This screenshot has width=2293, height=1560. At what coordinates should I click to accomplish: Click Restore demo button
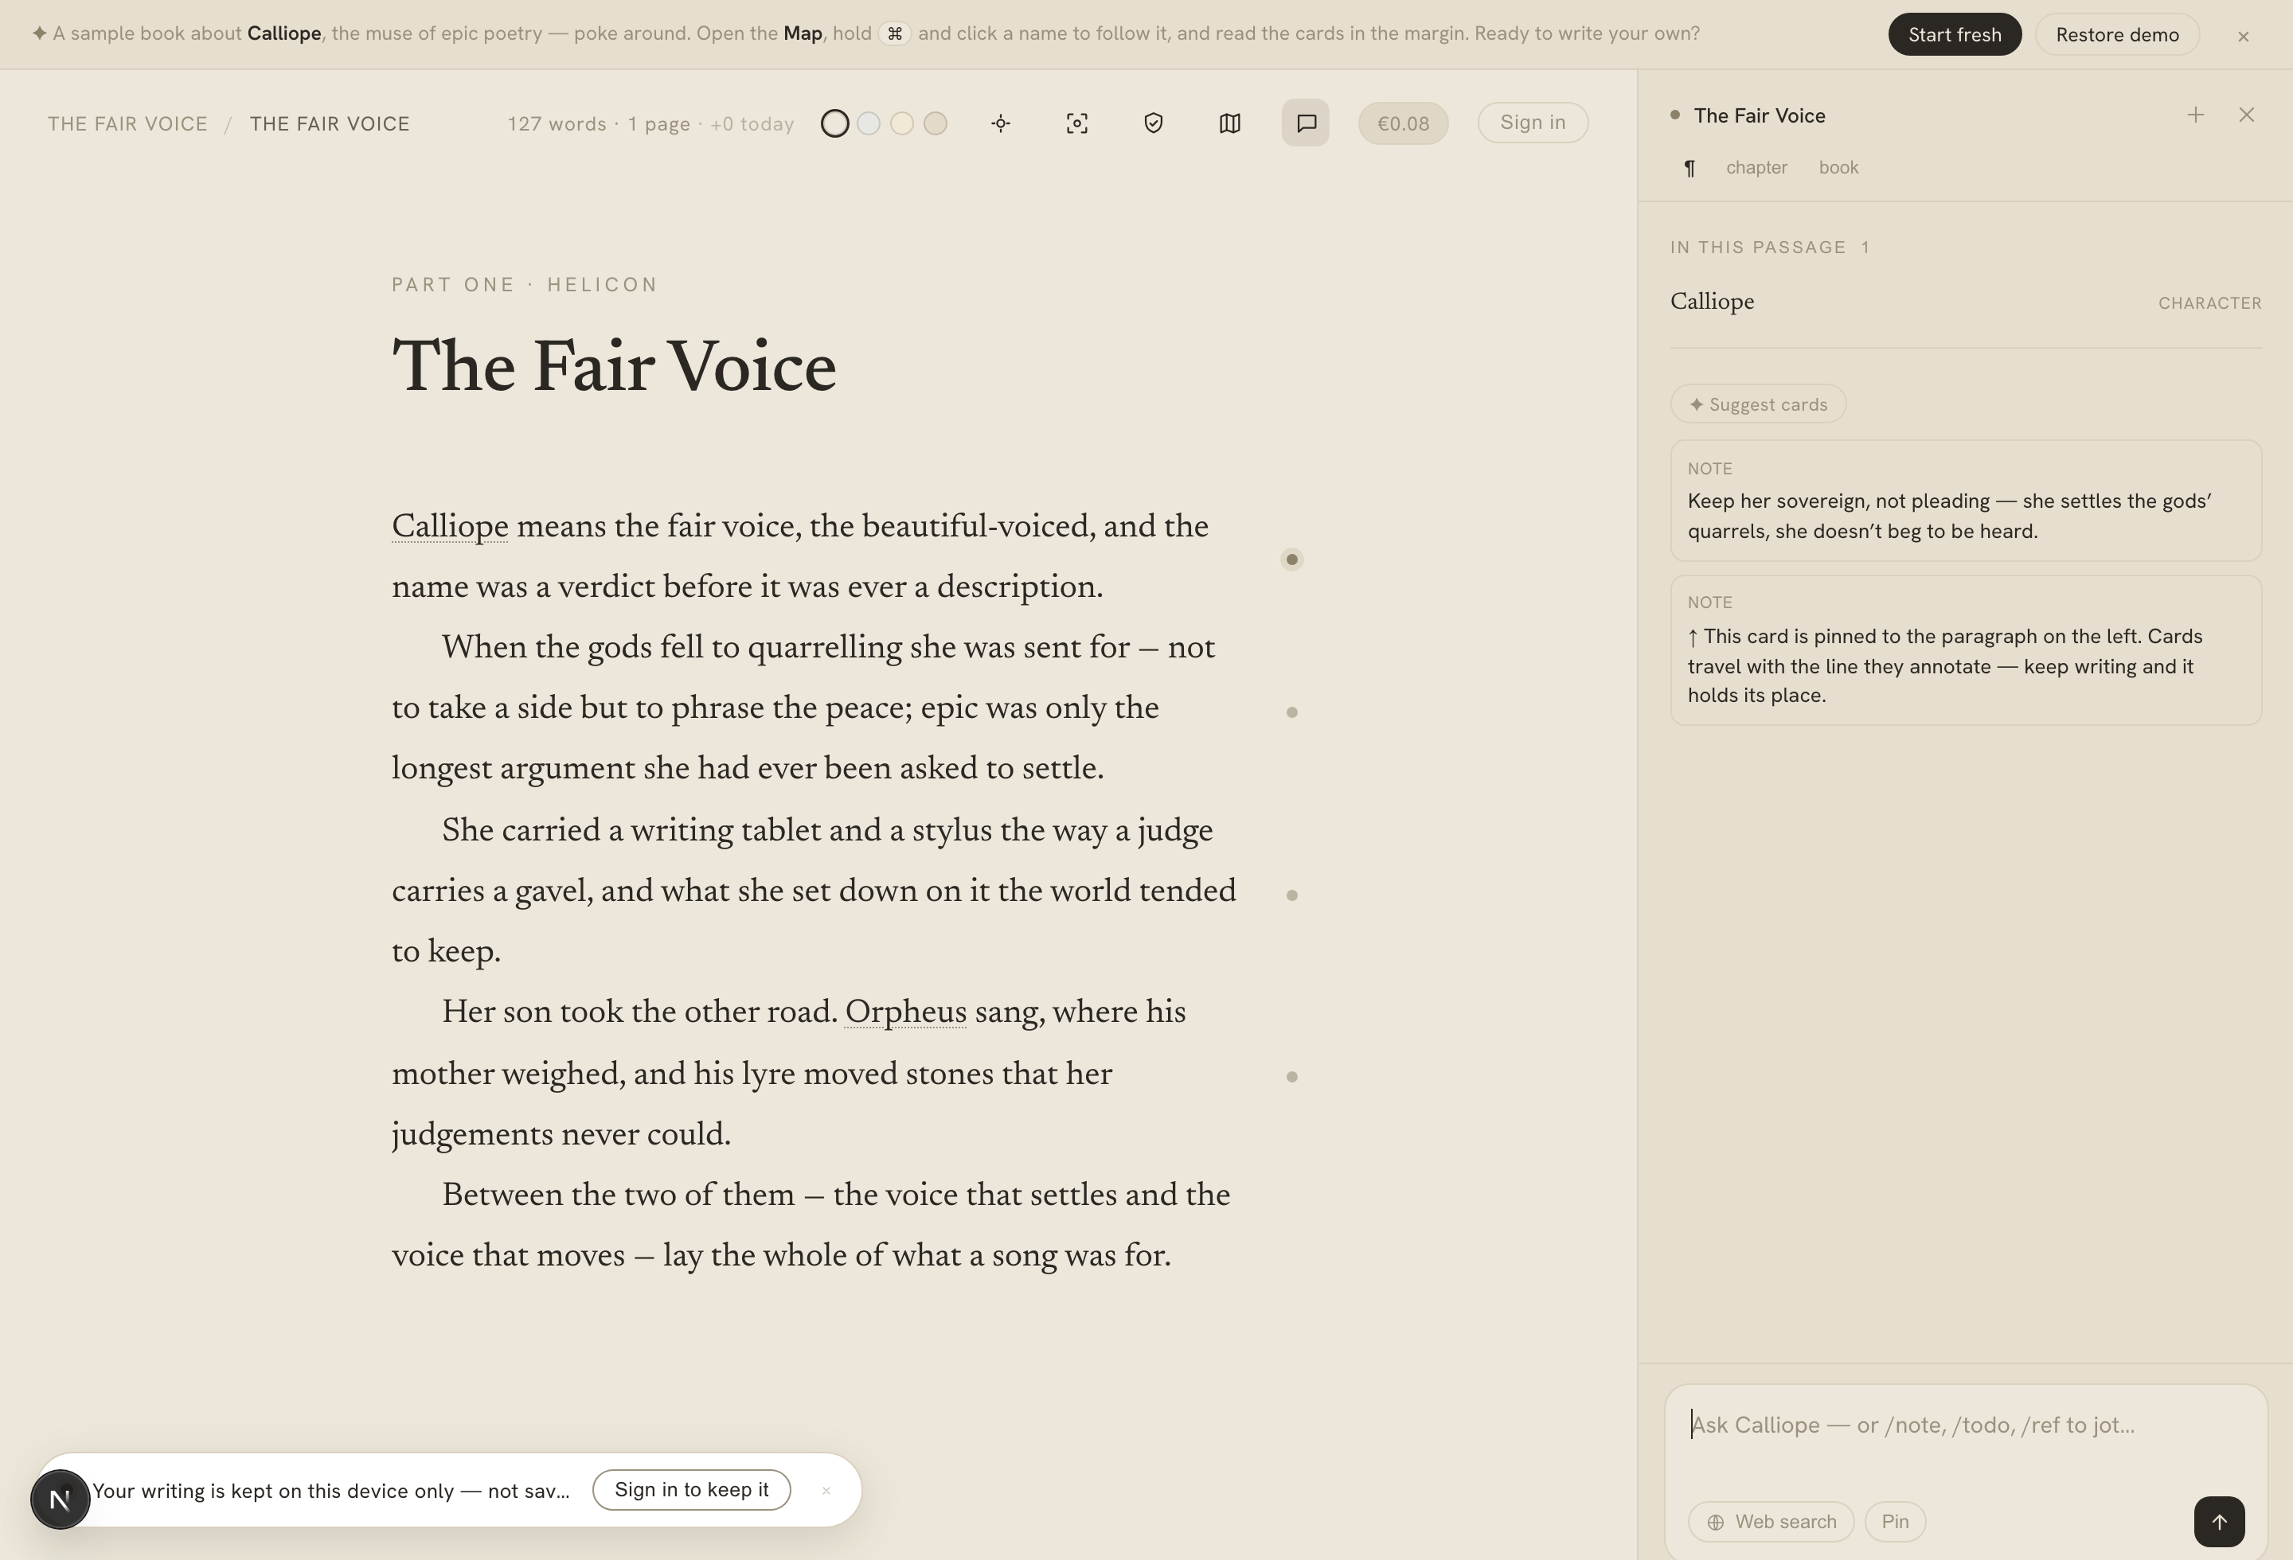[2117, 34]
